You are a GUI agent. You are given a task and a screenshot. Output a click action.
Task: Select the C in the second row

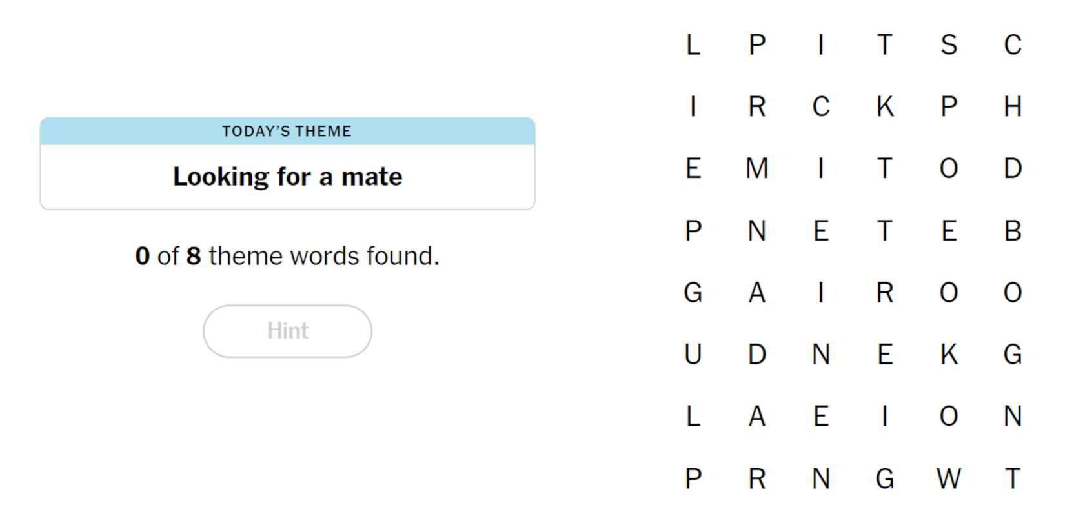[820, 106]
